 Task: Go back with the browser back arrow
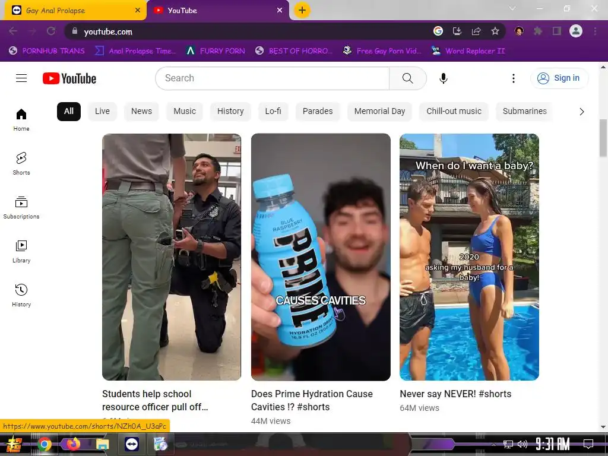point(13,31)
